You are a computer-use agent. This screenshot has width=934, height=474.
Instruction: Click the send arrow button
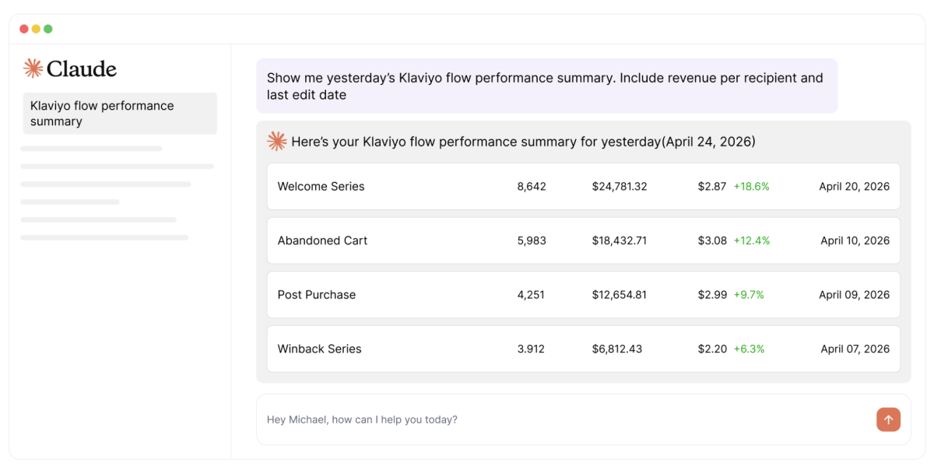888,420
